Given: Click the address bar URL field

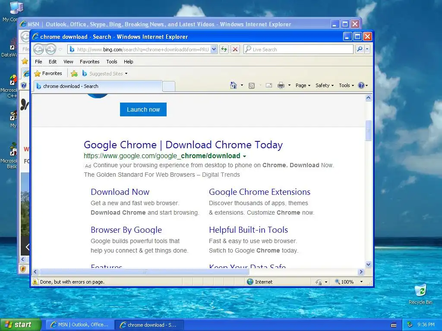Looking at the screenshot, I should [142, 49].
